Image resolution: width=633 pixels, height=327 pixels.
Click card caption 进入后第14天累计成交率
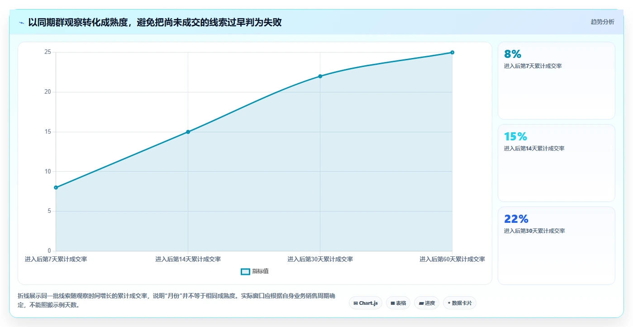[x=534, y=149]
